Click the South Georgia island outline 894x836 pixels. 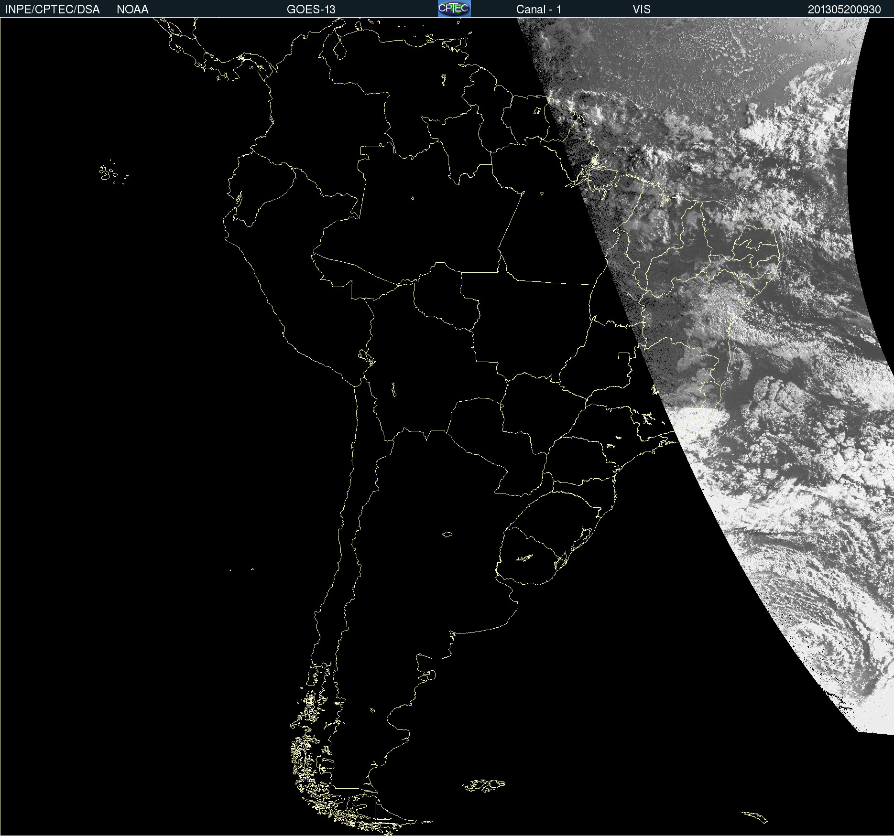pyautogui.click(x=755, y=816)
